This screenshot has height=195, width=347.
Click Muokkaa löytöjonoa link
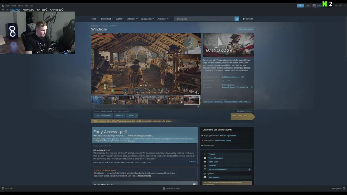[x=244, y=111]
